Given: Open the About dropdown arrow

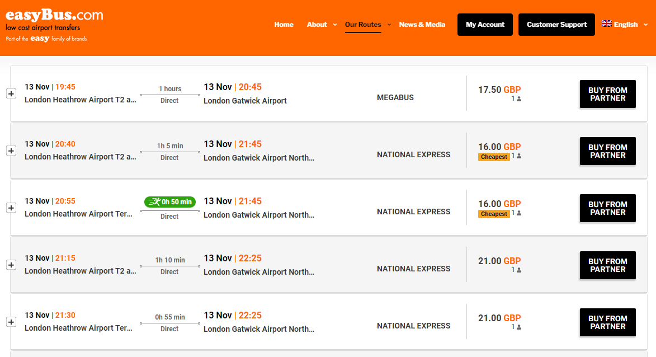Looking at the screenshot, I should [334, 25].
